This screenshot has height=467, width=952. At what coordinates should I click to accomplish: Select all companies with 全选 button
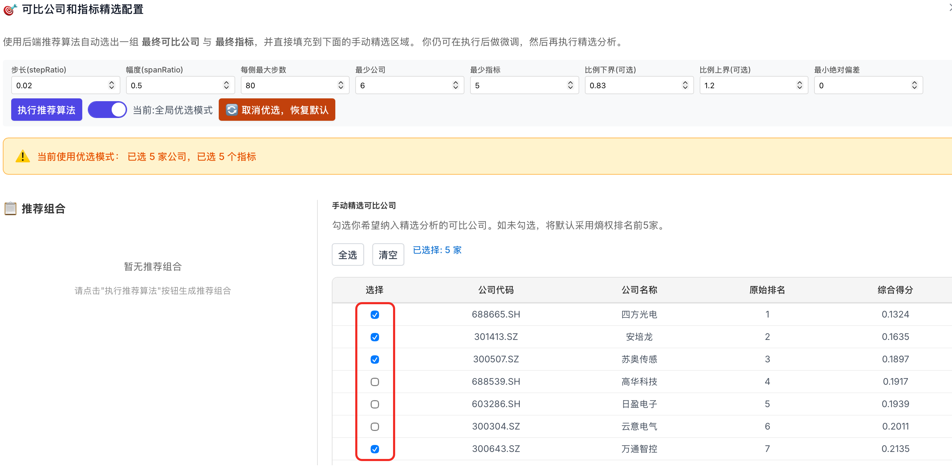click(x=348, y=255)
